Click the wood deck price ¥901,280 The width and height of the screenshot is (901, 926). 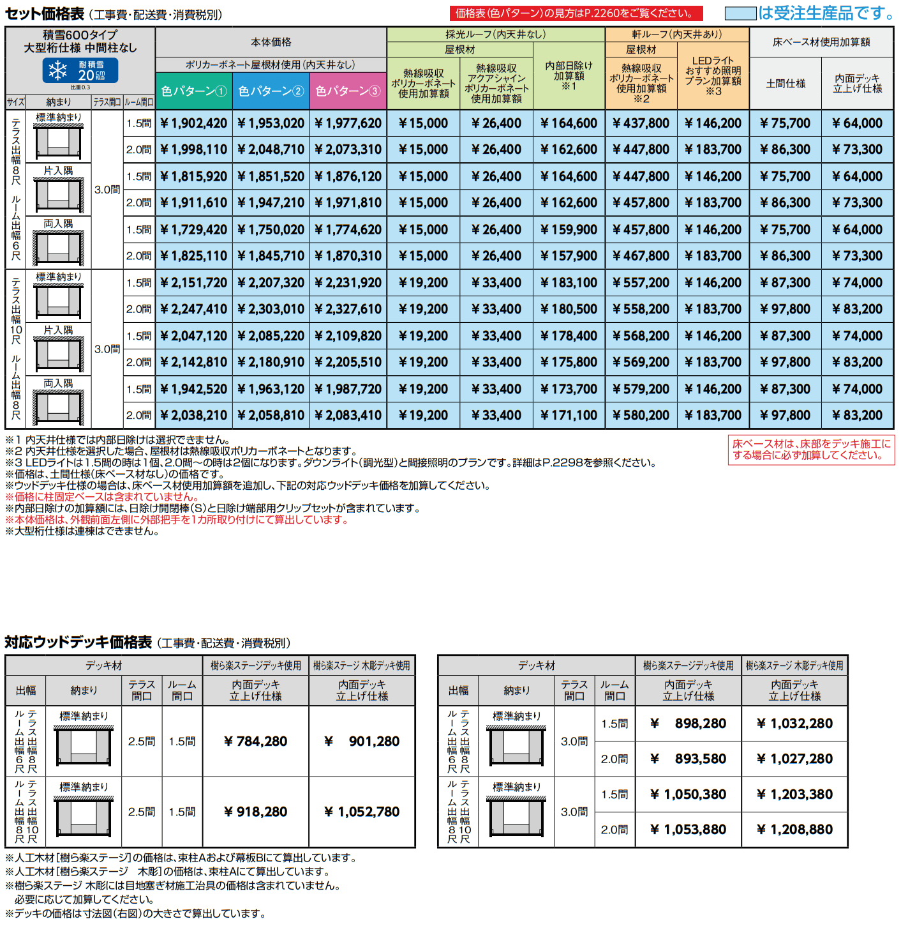point(362,741)
